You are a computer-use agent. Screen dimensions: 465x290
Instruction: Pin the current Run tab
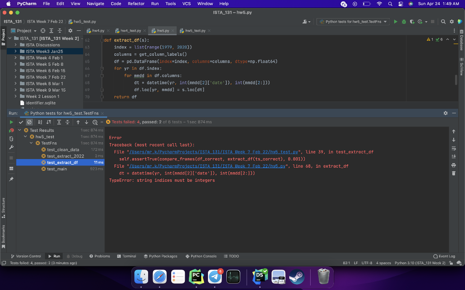(11, 179)
